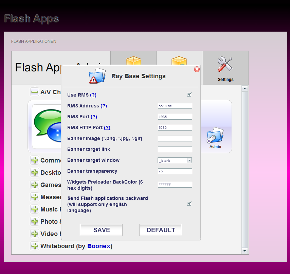290x274 pixels.
Task: Expand the Photo section plus icon
Action: (x=35, y=221)
